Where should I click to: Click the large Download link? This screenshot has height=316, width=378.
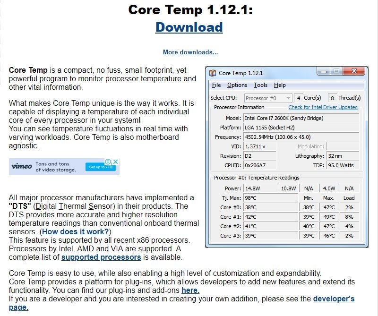[189, 27]
